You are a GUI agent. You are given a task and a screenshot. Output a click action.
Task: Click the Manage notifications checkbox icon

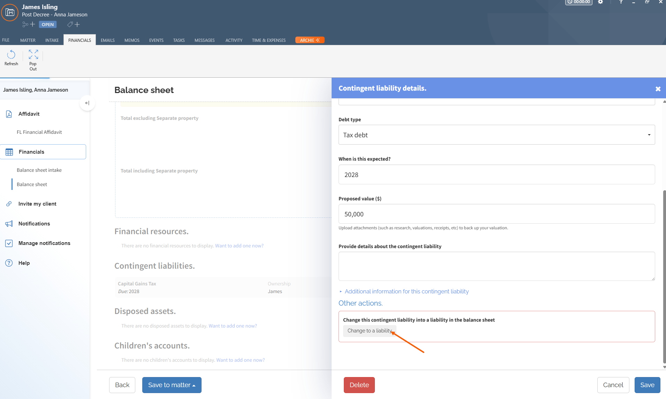[9, 243]
